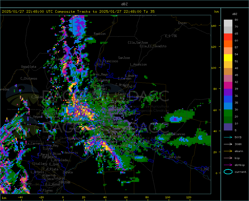Click the '50YD' legend label
Screen dimensions: 249x201
238,137
